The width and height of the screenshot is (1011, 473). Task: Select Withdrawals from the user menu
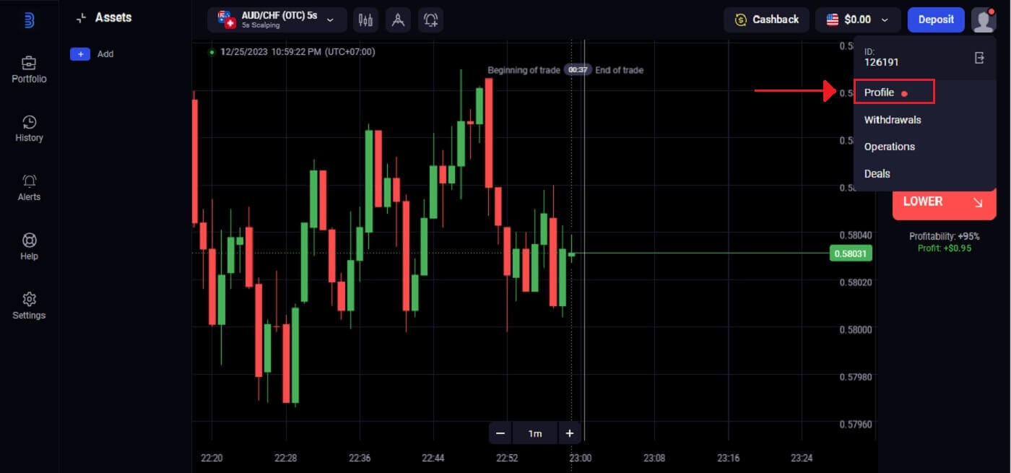pos(893,120)
